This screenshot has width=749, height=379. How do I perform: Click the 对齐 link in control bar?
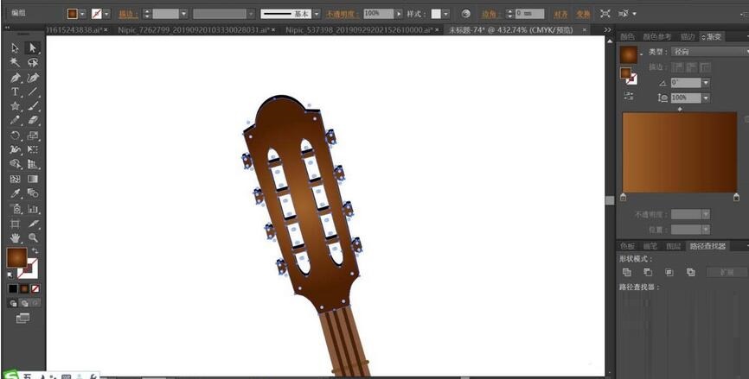coord(561,14)
